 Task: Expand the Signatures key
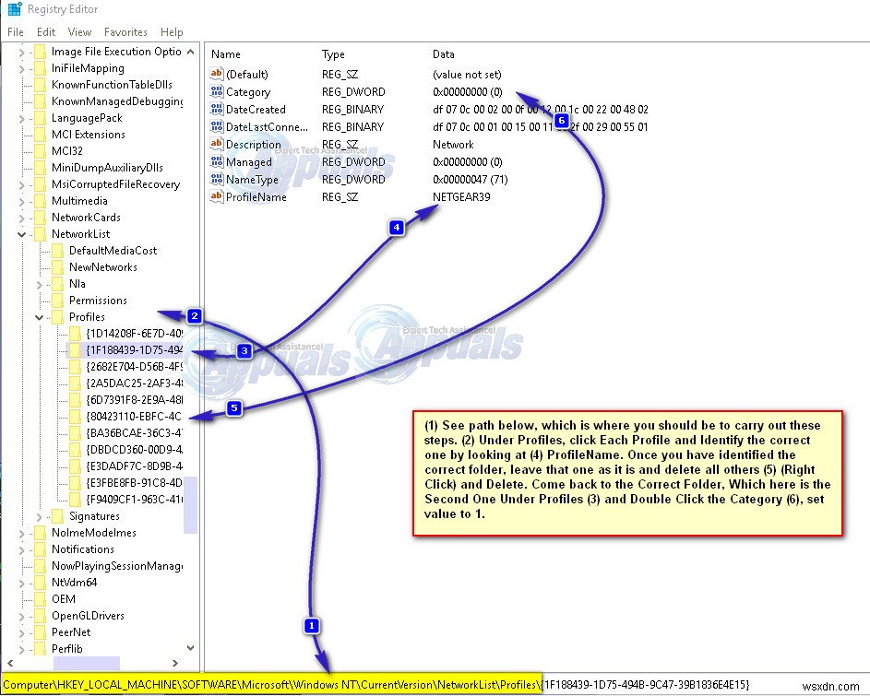[40, 516]
